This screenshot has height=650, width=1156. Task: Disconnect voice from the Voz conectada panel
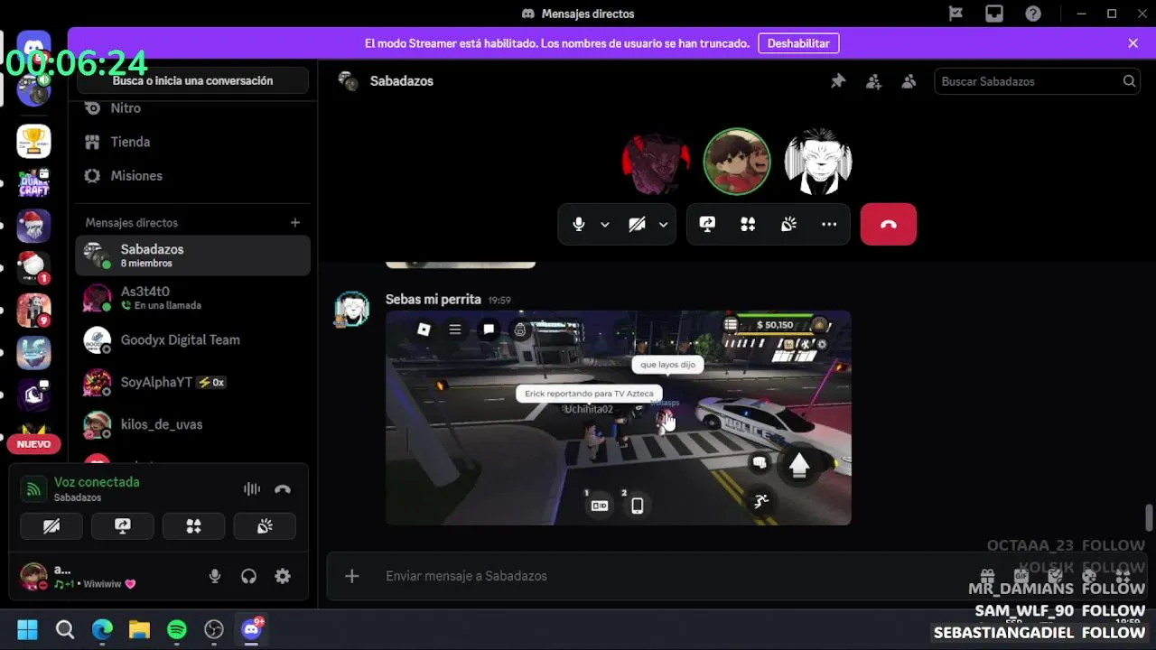pyautogui.click(x=283, y=489)
